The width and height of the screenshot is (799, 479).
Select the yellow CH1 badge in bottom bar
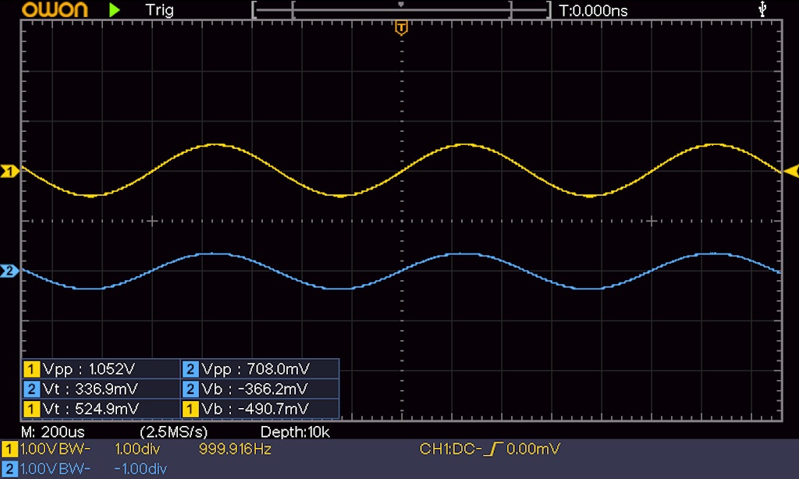tap(9, 449)
